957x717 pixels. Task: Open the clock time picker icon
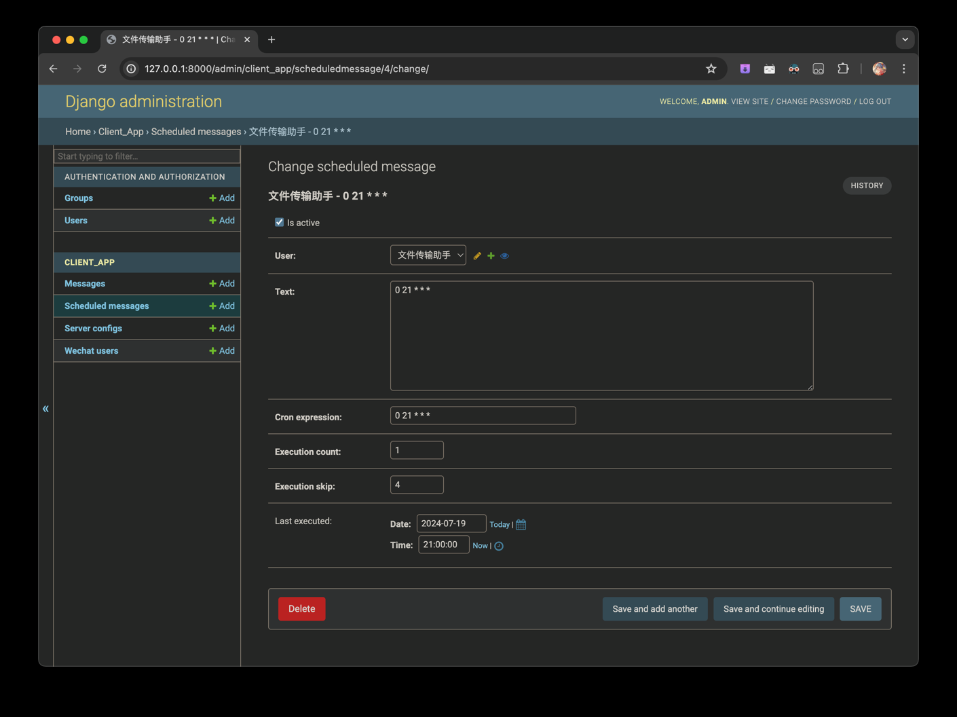499,546
